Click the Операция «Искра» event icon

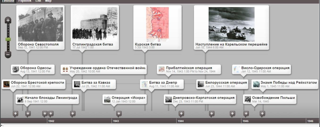click(x=107, y=99)
